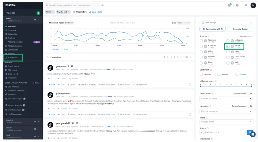Screen dimensions: 258x142
Task: Open Choose languages dropdown
Action: point(226,111)
